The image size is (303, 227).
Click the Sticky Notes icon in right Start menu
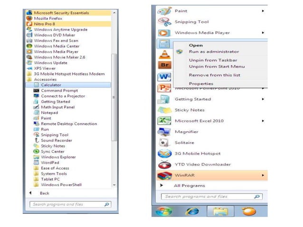tap(164, 110)
